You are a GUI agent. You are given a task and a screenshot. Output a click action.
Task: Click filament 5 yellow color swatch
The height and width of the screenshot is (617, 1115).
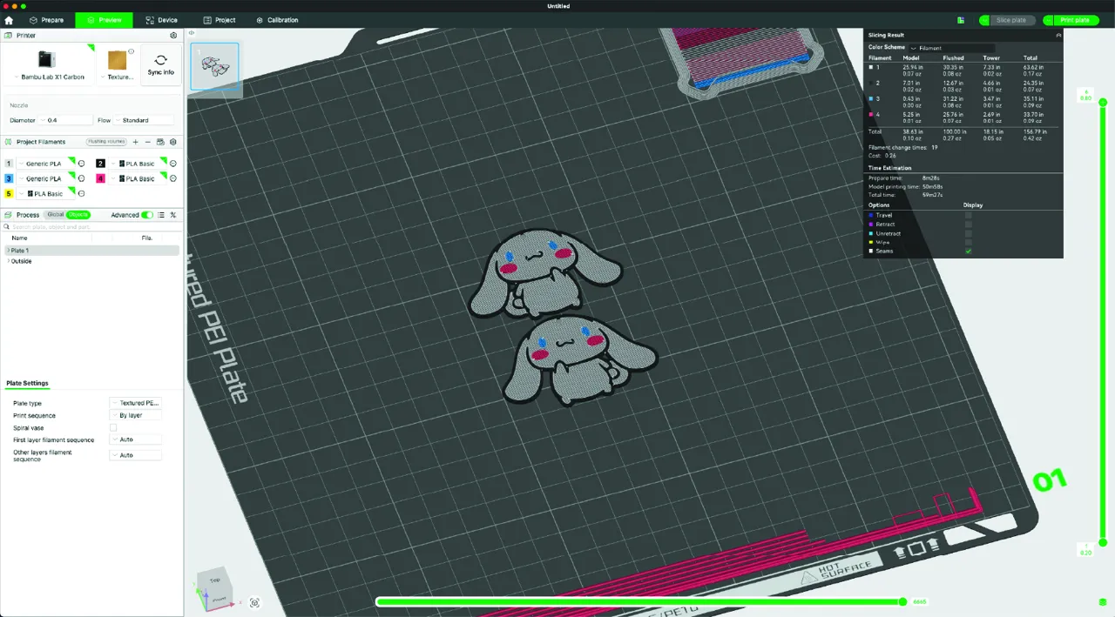9,193
